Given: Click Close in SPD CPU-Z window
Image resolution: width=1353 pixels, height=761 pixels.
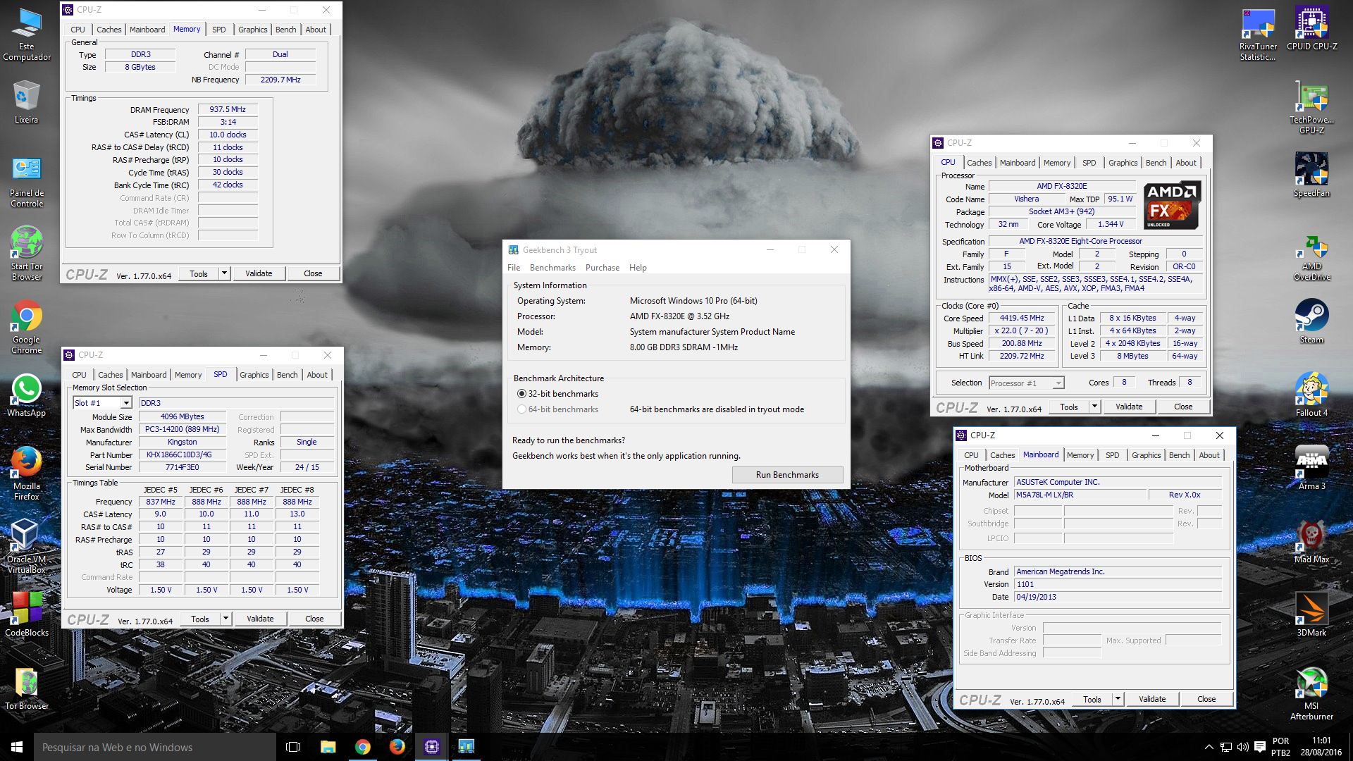Looking at the screenshot, I should (314, 619).
